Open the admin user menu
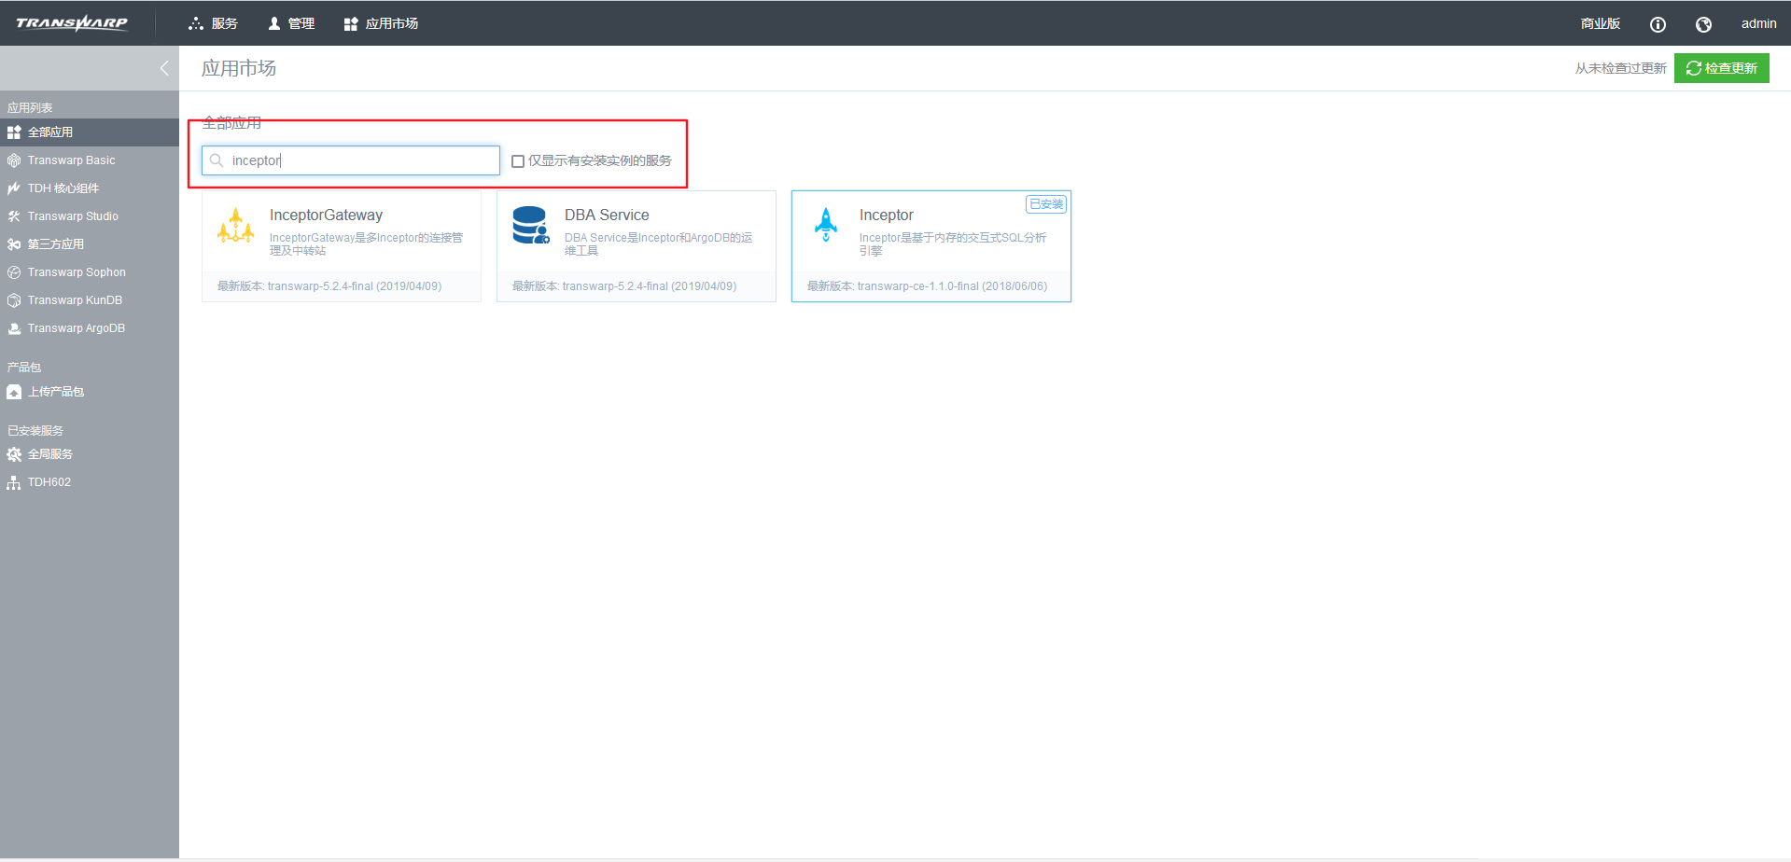The image size is (1791, 862). click(1758, 23)
